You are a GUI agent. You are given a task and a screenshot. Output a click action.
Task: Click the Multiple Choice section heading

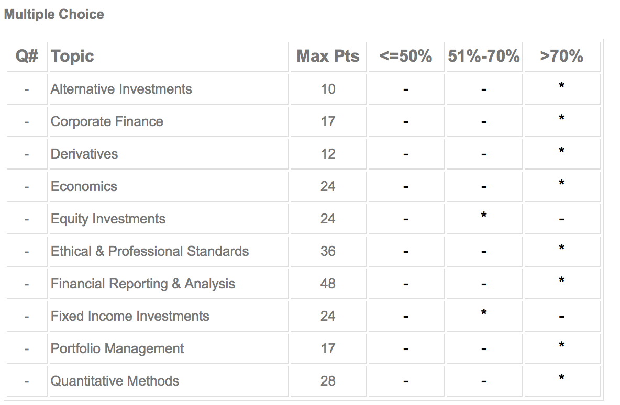54,14
